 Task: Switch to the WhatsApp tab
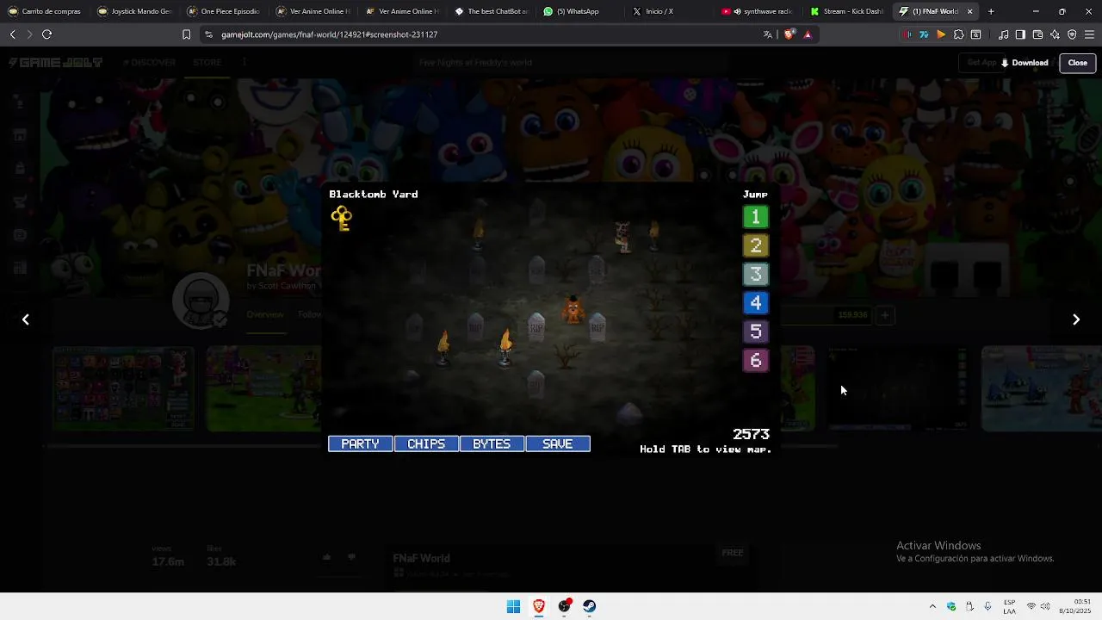pos(579,11)
